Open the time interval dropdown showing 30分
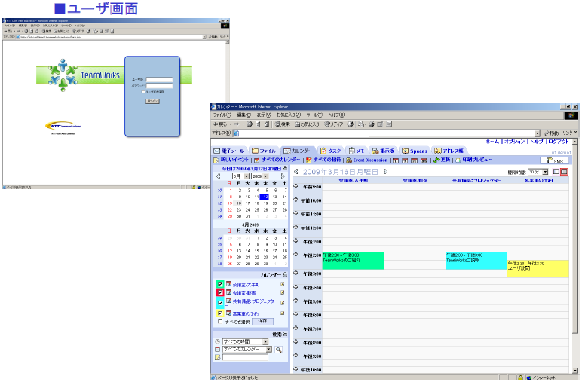582x382 pixels. (538, 172)
